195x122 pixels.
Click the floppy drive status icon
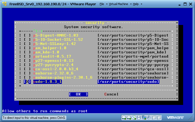pyautogui.click(x=139, y=118)
